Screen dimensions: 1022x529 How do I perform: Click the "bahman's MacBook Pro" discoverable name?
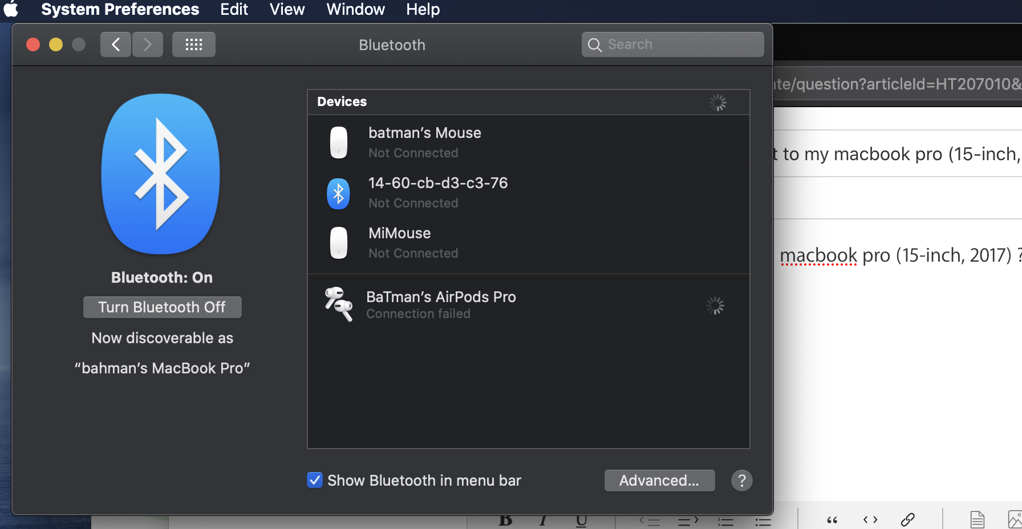pos(163,368)
